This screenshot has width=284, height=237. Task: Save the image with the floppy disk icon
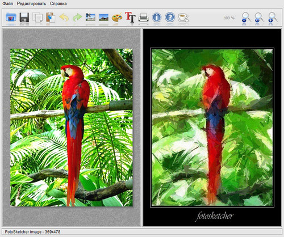pyautogui.click(x=24, y=18)
